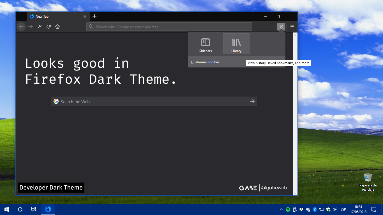This screenshot has height=215, width=383.
Task: Open Spotify from system tray
Action: [288, 209]
